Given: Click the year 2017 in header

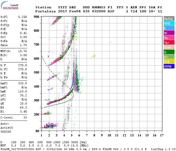Looking at the screenshot, I should [x=62, y=11].
